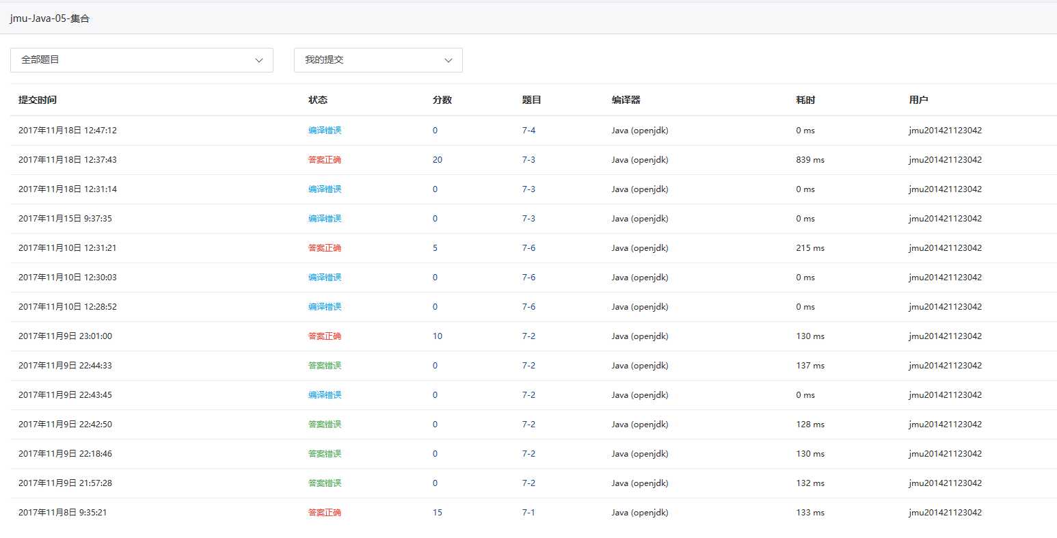Click the 215 ms duration value
The width and height of the screenshot is (1057, 538).
[x=810, y=248]
